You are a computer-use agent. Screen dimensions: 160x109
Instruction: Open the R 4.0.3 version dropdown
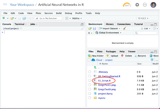(143, 18)
